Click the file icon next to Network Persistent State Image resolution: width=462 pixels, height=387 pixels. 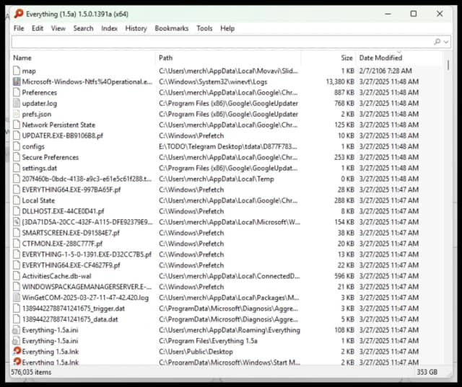(x=17, y=125)
